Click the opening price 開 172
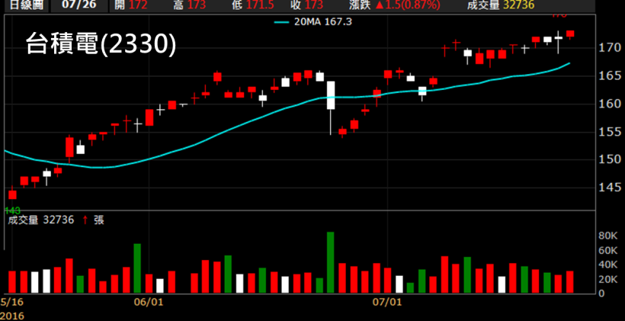625x321 pixels. (x=130, y=5)
